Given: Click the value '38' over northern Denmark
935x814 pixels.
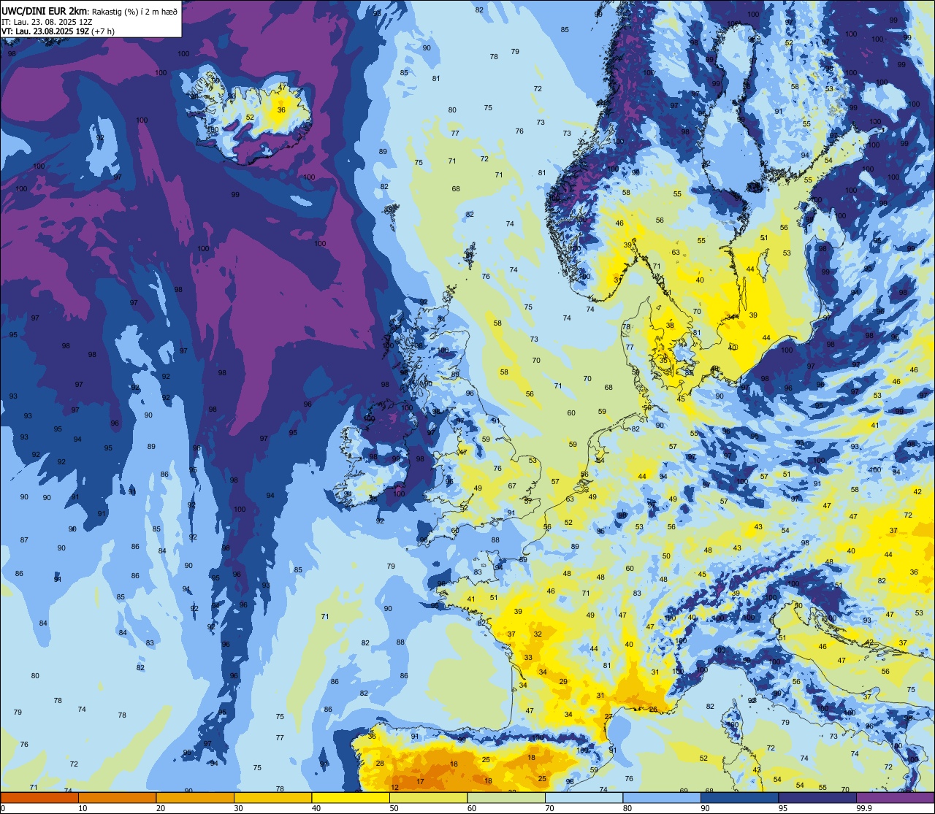Looking at the screenshot, I should click(670, 326).
